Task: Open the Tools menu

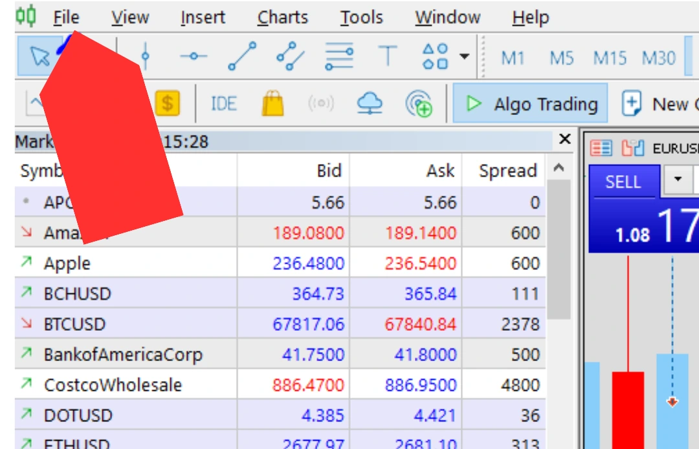Action: point(362,17)
